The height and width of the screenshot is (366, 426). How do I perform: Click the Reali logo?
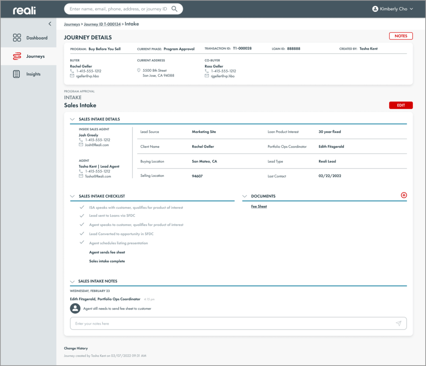point(24,10)
